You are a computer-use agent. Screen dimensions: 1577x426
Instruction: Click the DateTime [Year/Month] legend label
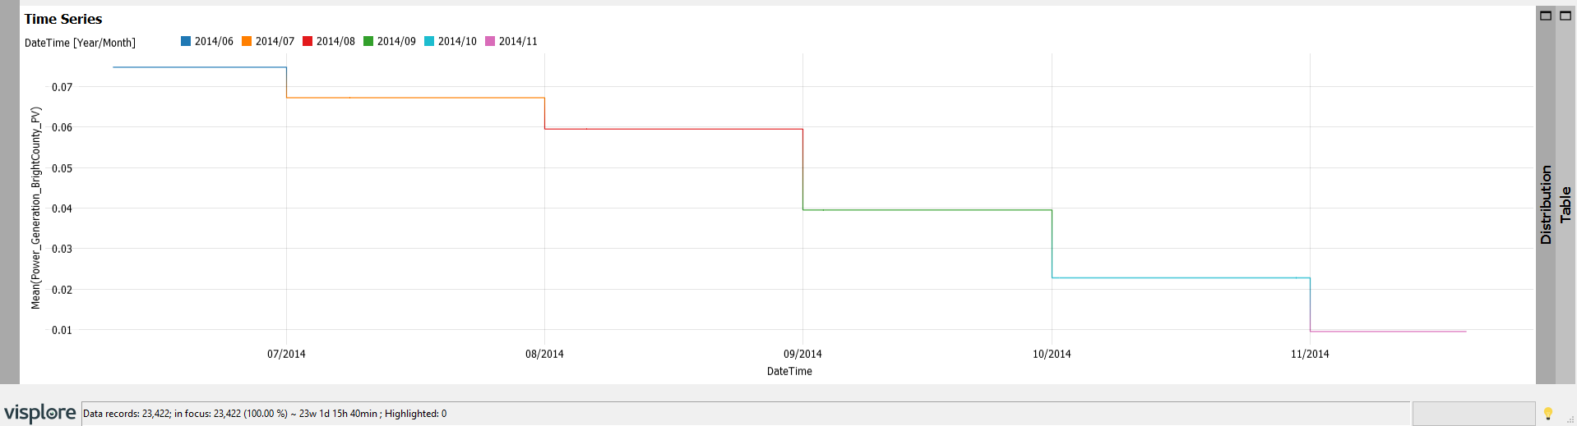80,43
